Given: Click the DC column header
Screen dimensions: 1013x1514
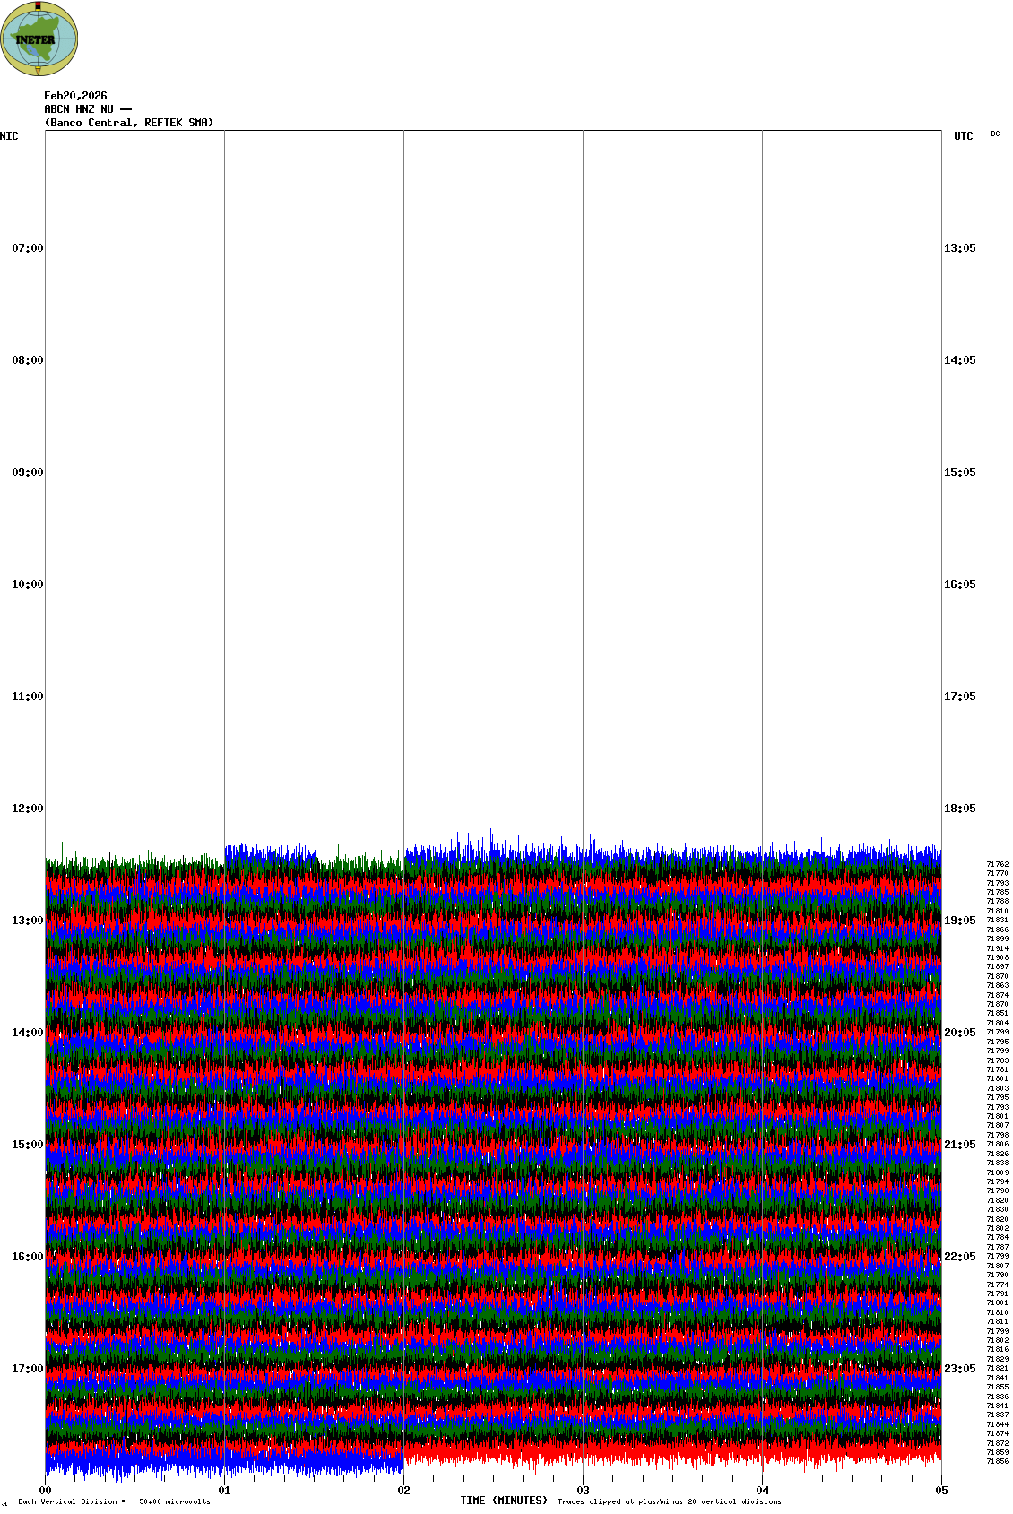Looking at the screenshot, I should coord(995,134).
